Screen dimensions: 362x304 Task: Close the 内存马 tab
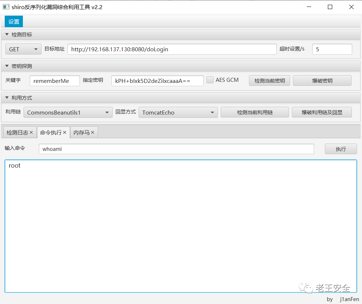[93, 132]
